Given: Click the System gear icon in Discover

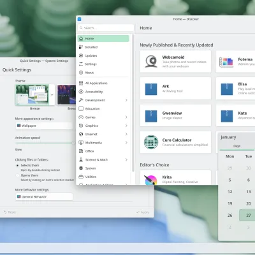Looking at the screenshot, I should [81, 168].
